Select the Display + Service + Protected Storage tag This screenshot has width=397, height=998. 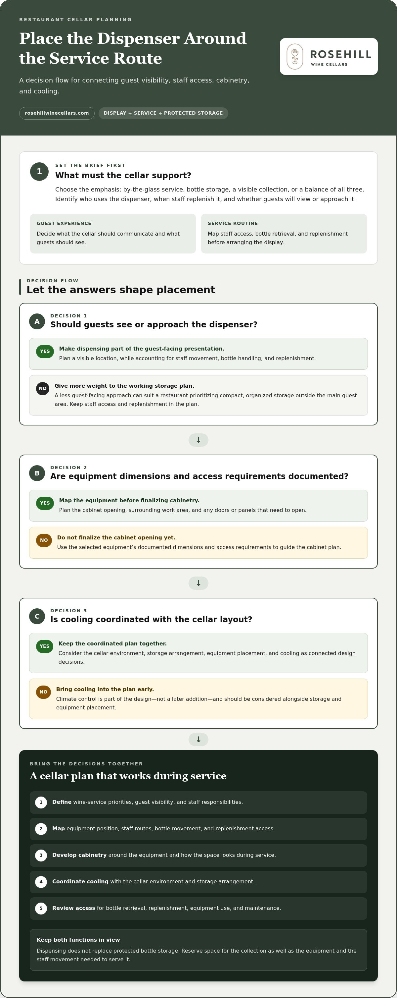(163, 113)
